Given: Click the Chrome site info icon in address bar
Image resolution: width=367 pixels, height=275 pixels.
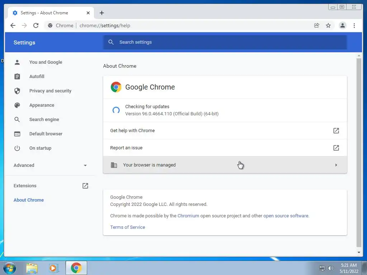Looking at the screenshot, I should click(50, 25).
